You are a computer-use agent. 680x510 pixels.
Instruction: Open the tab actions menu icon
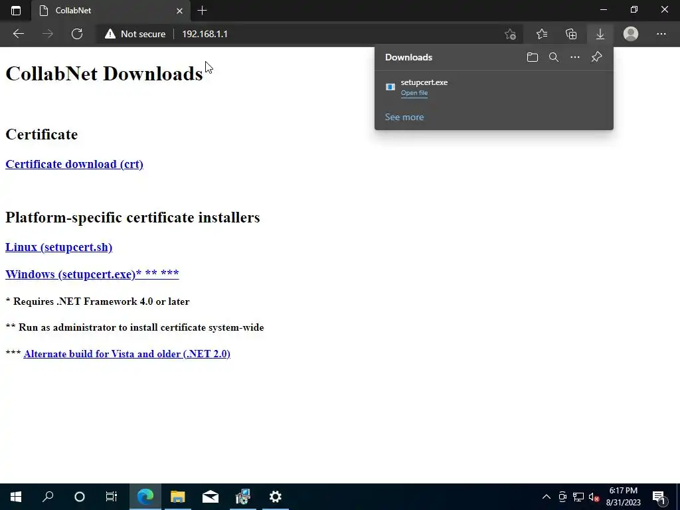coord(16,11)
